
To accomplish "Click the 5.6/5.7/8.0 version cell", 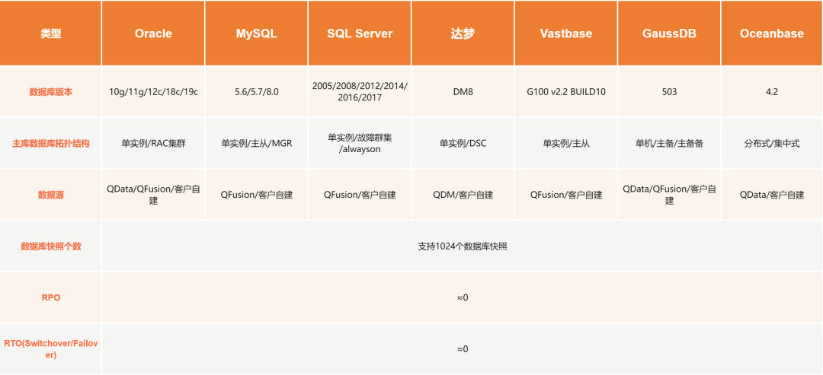I will pos(256,91).
